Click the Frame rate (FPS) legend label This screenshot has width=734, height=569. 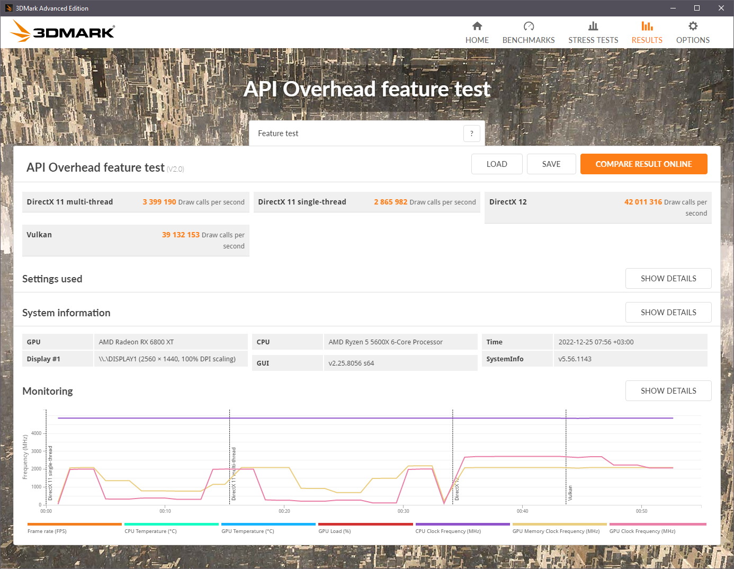[x=47, y=531]
